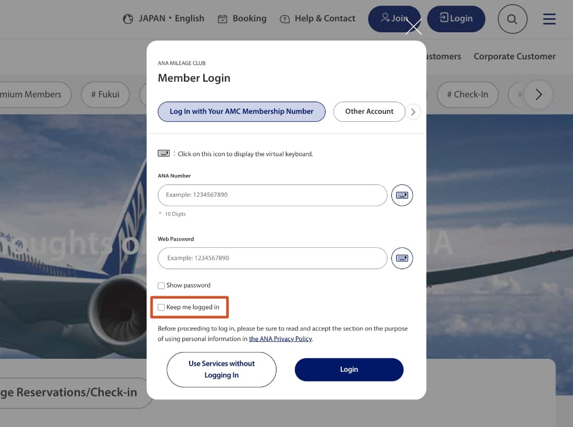Switch to Other Account tab
573x427 pixels.
pyautogui.click(x=369, y=111)
